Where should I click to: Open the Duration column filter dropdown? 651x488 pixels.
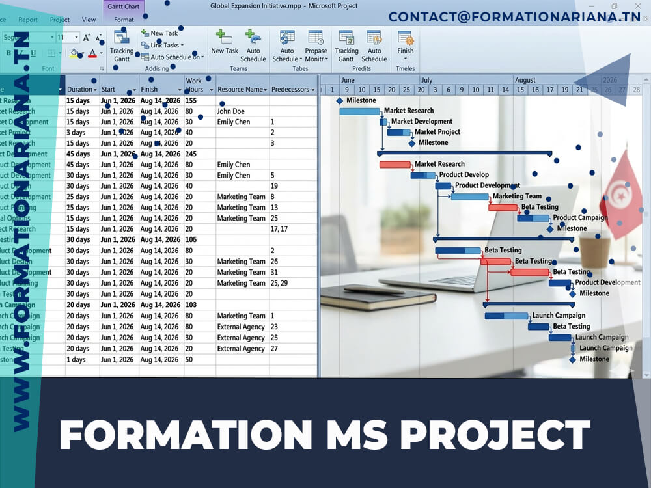tap(95, 90)
